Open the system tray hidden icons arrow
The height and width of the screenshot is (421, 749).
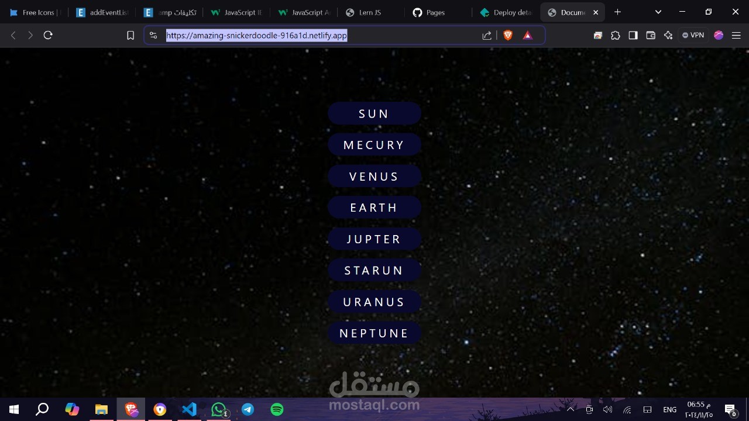pos(571,409)
